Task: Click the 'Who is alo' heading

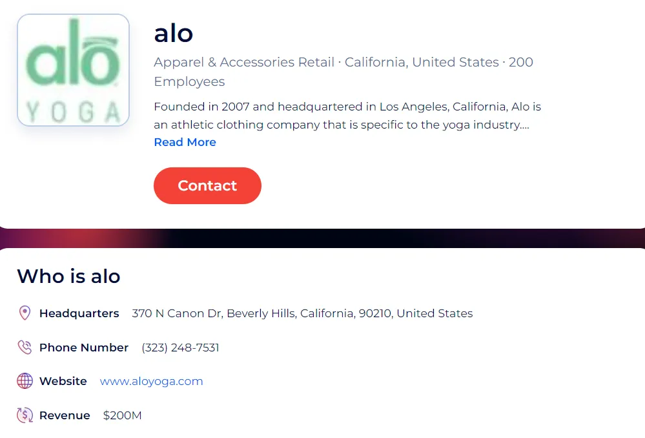Action: click(68, 276)
